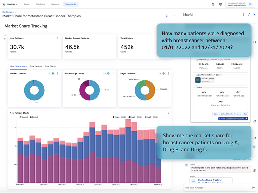Go to the Home tab

pyautogui.click(x=27, y=4)
